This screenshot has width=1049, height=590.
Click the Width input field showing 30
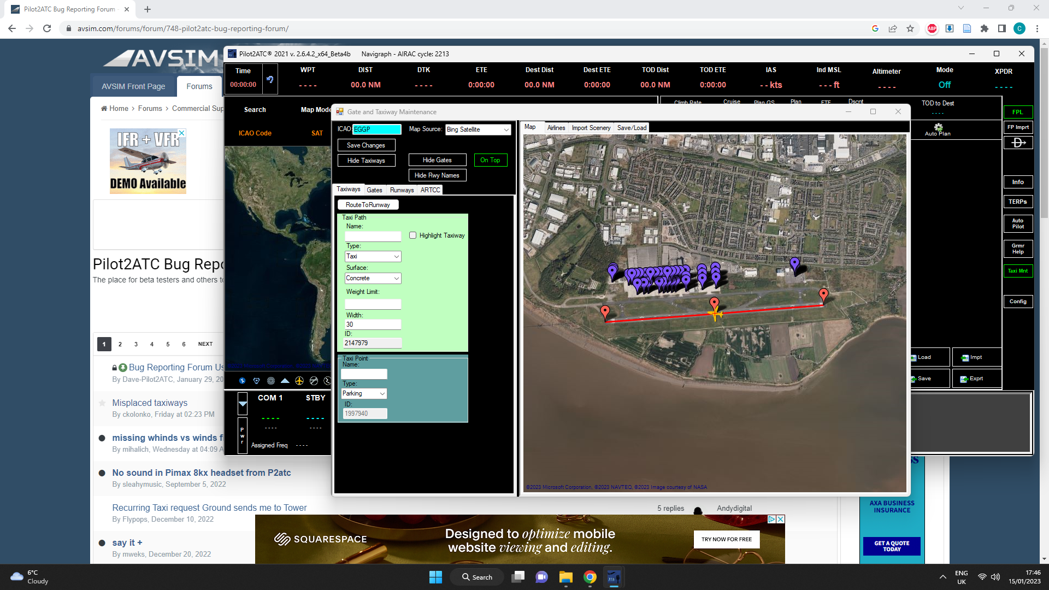(373, 324)
